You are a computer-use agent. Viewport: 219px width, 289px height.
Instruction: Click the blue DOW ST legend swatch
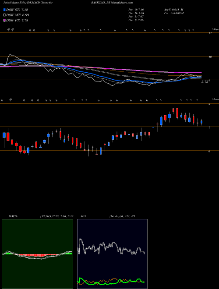click(x=5, y=10)
